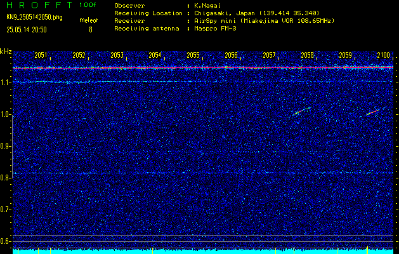Click the 2055 time label
Image resolution: width=399 pixels, height=254 pixels.
[x=193, y=55]
